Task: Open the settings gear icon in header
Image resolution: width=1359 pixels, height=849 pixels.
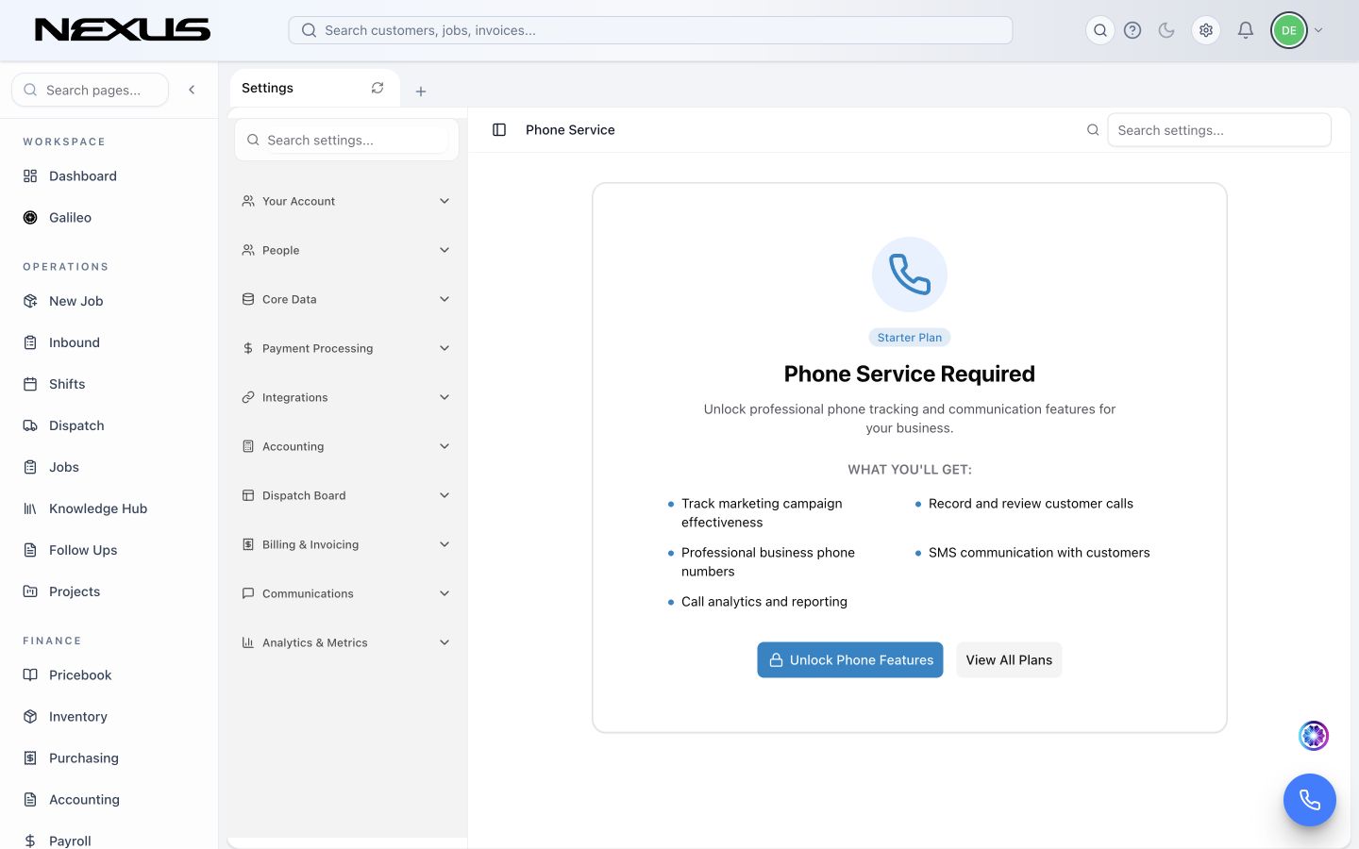Action: (1206, 30)
